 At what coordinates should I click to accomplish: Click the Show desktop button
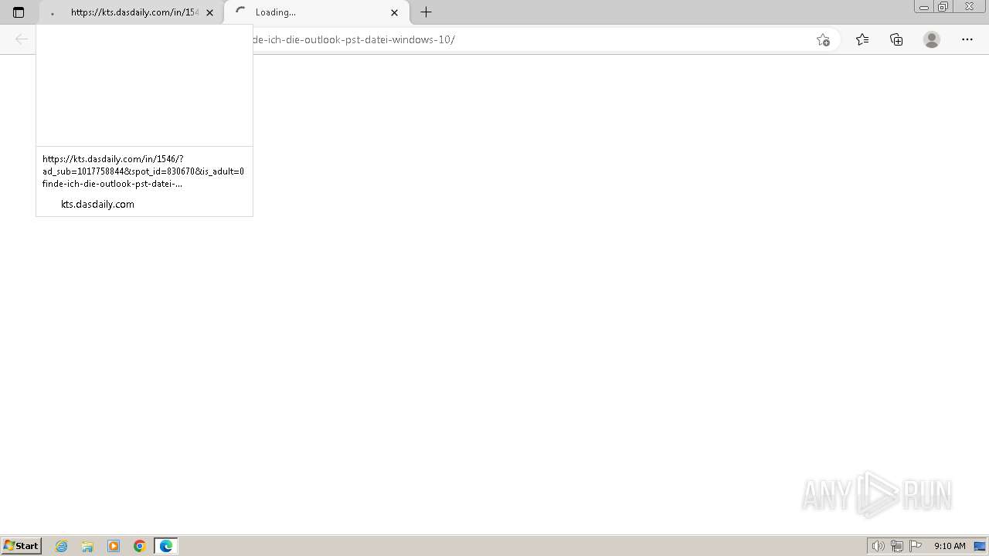980,546
